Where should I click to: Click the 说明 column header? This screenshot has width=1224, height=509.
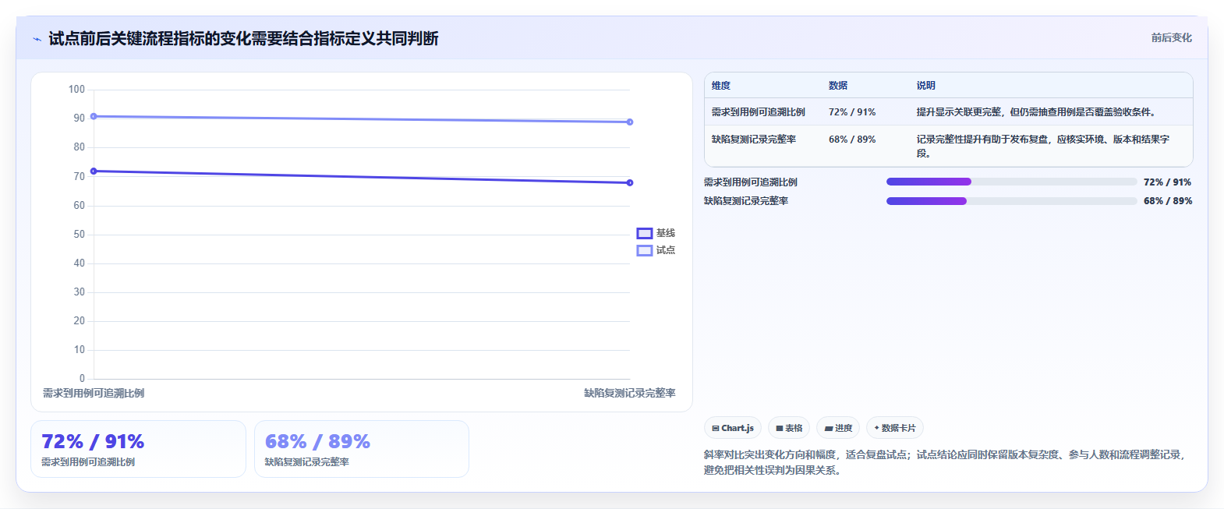(926, 86)
